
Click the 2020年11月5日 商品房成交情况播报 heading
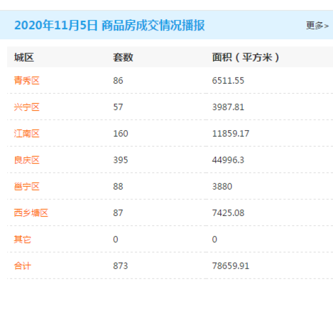[109, 25]
